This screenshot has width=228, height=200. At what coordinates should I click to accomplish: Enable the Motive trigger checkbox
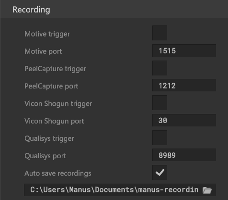pyautogui.click(x=160, y=33)
